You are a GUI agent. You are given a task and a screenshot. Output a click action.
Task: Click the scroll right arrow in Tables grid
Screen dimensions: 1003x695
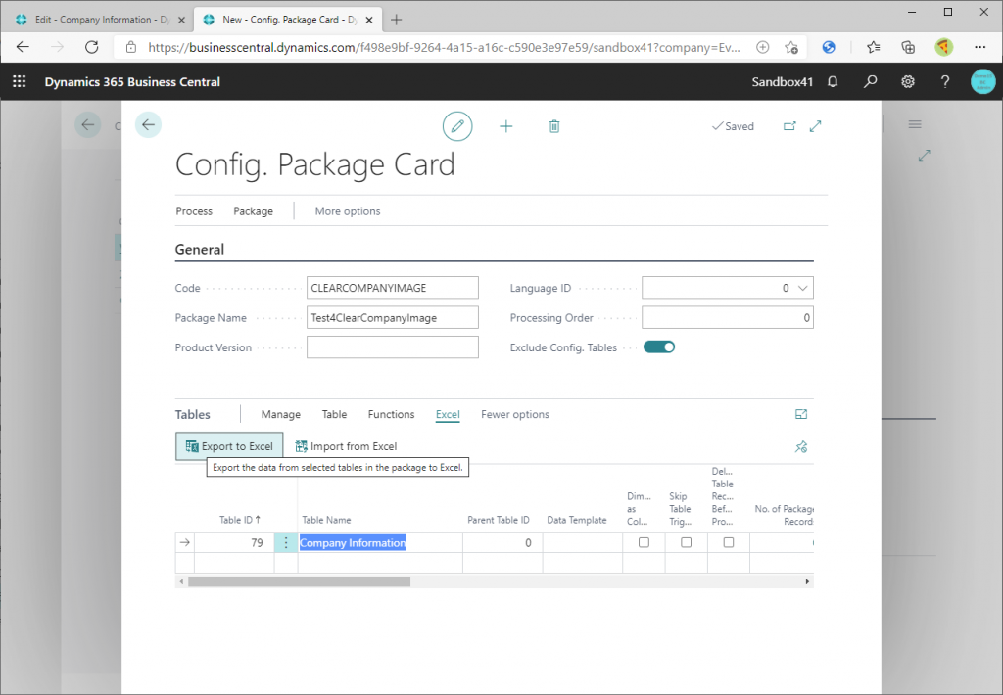click(807, 581)
